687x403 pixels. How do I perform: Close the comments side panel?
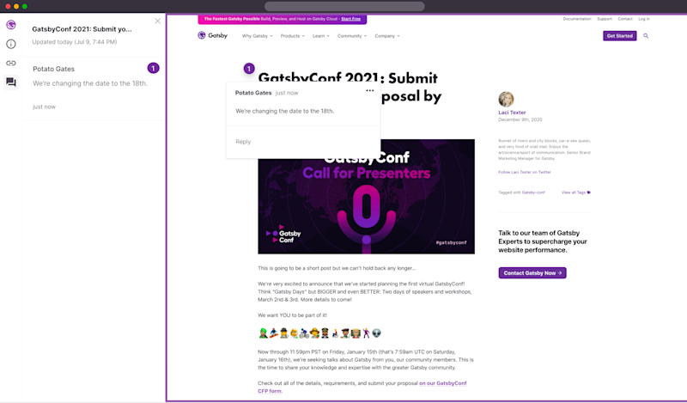tap(158, 21)
